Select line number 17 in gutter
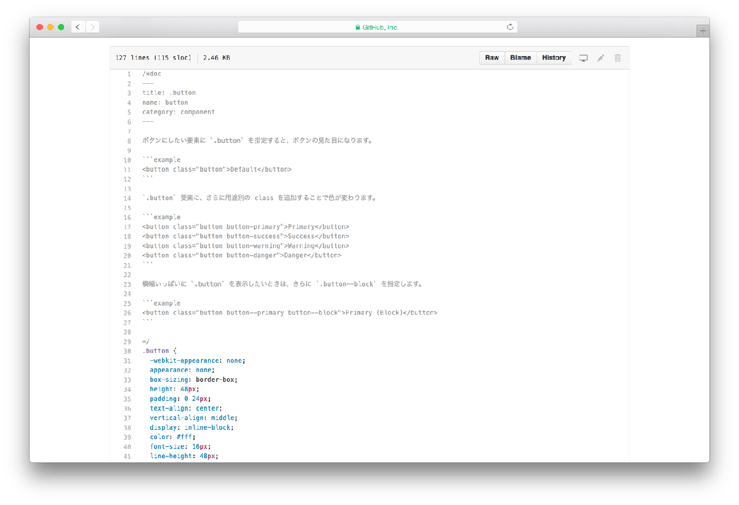Screen dimensions: 739x505 tap(127, 227)
